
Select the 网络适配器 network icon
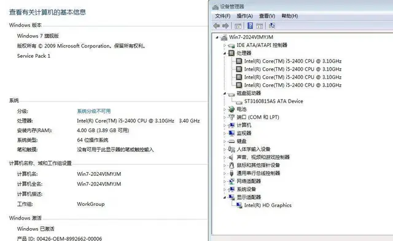[232, 181]
